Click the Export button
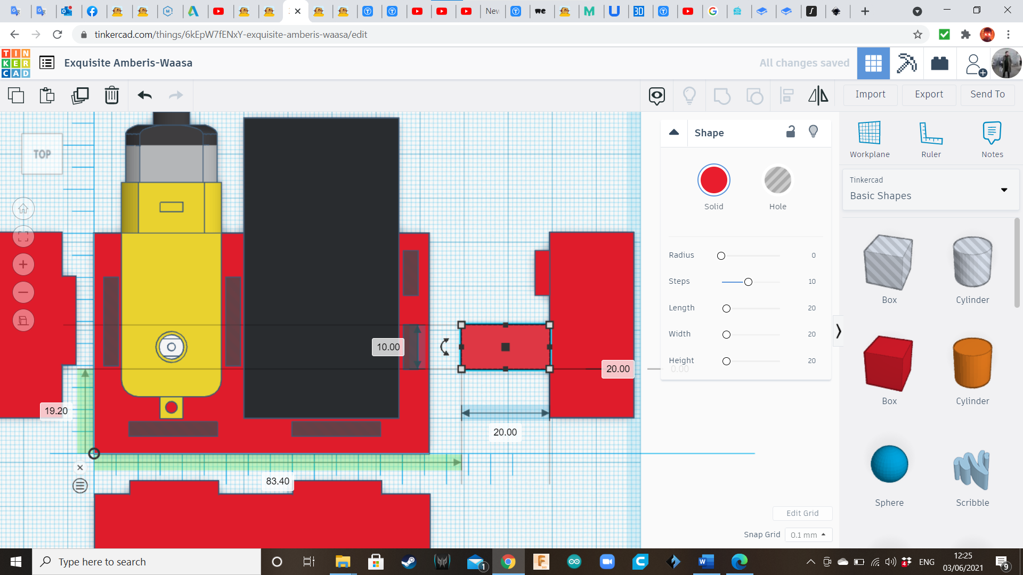The height and width of the screenshot is (575, 1023). (928, 95)
